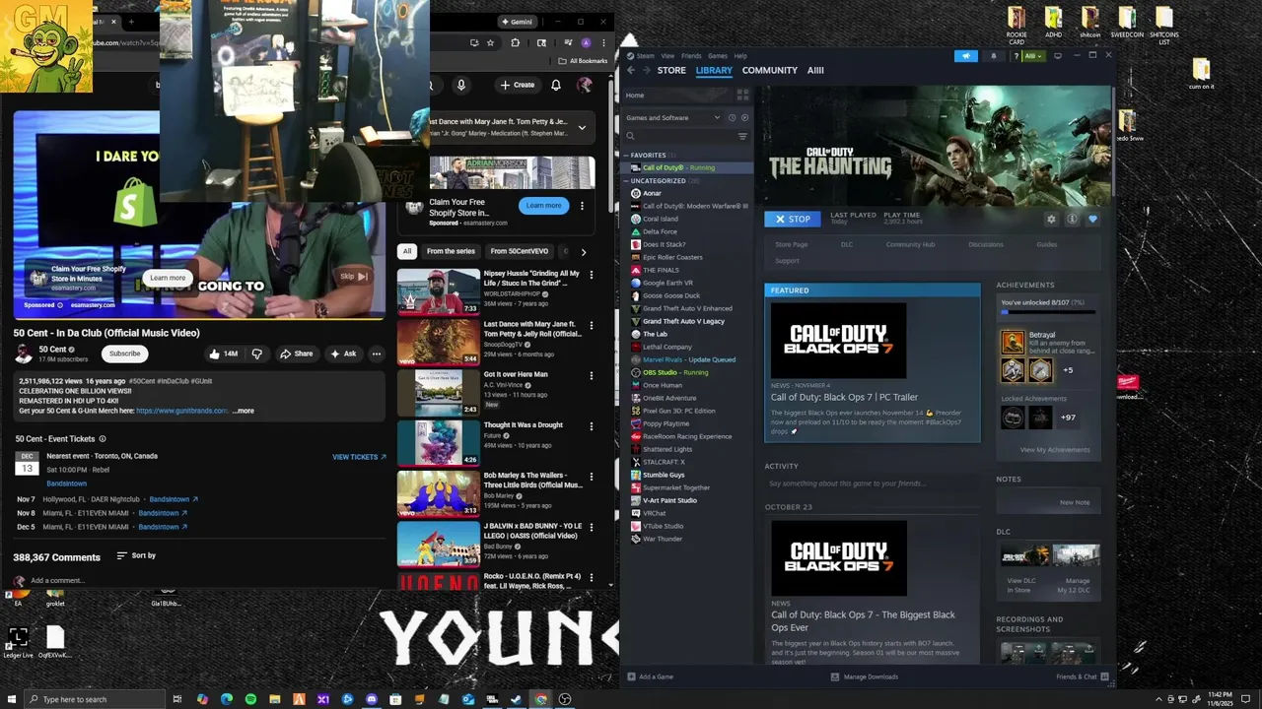
Task: Open Friends & Chat in Steam
Action: click(1083, 677)
